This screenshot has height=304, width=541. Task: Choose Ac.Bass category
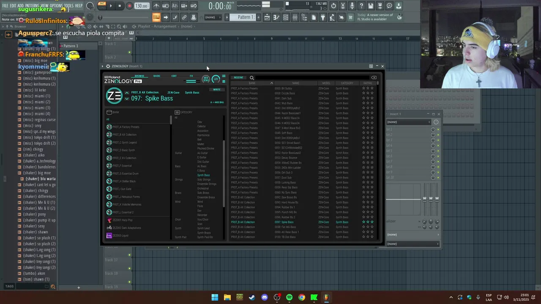pos(202,166)
